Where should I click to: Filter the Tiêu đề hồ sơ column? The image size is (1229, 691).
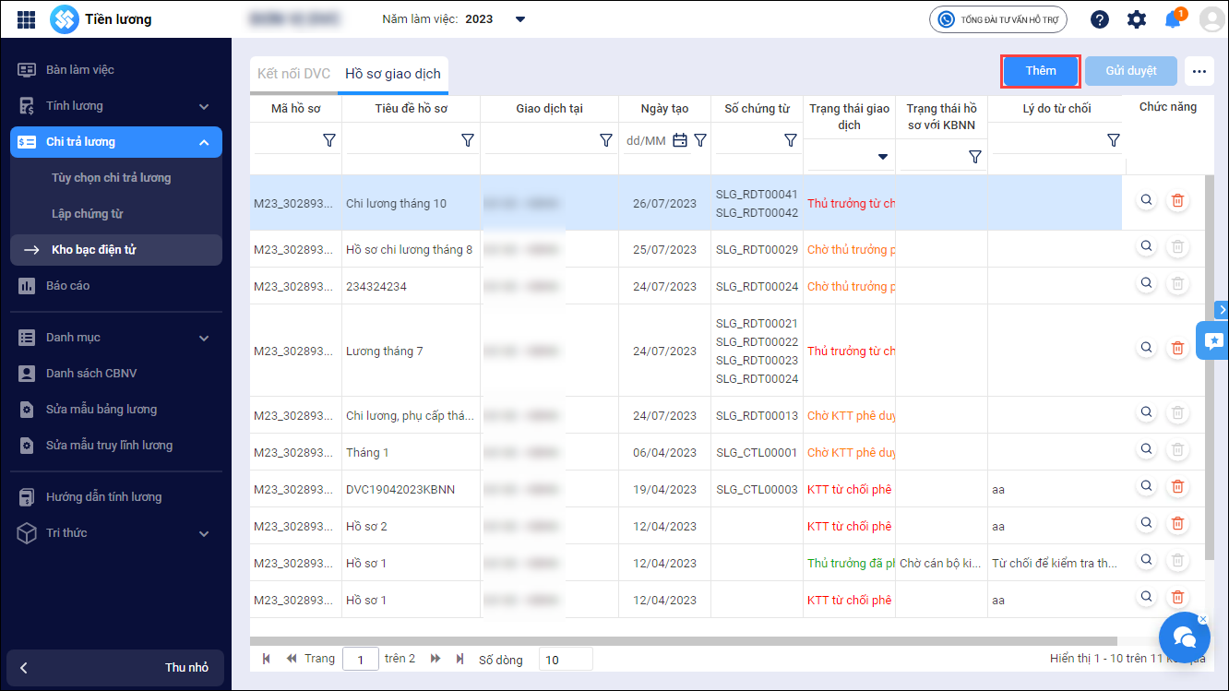pos(467,140)
